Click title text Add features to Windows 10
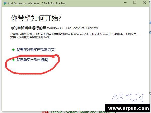The image size is (151, 113). (25, 3)
